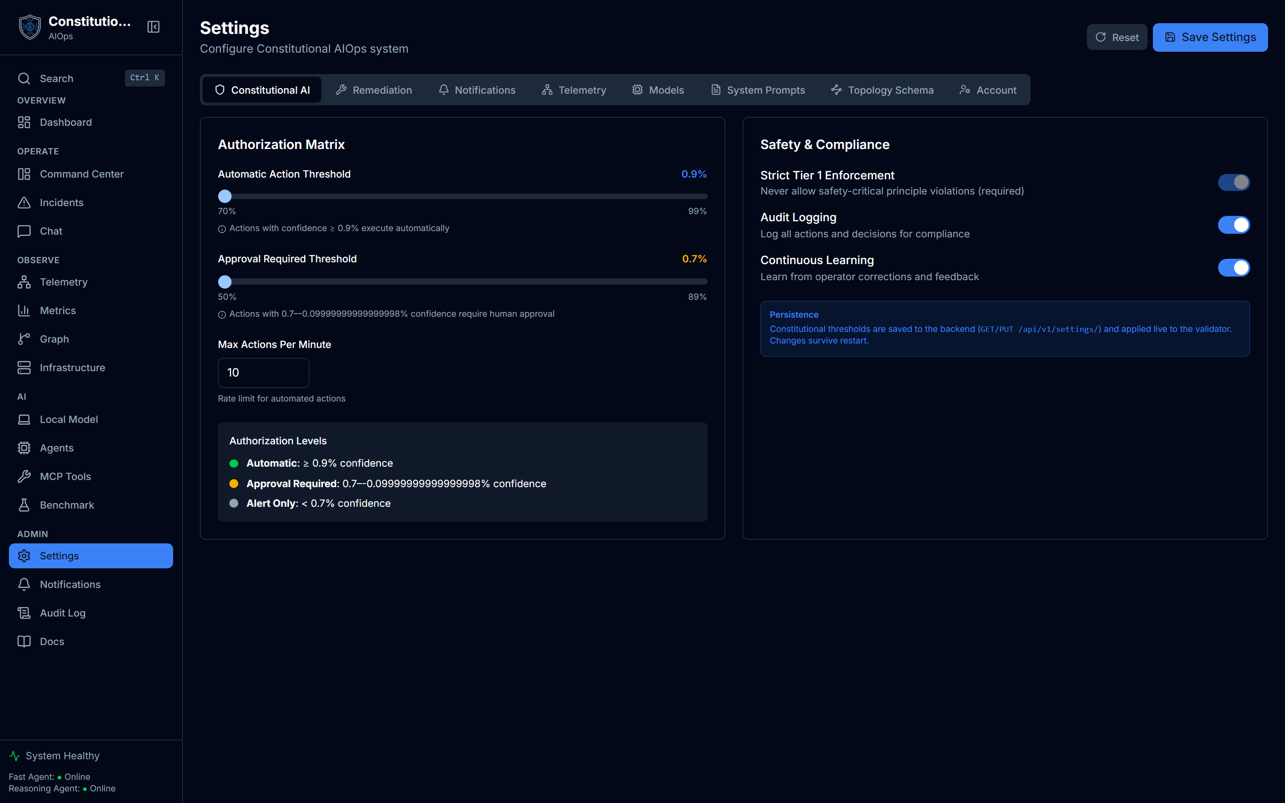Click the Automatic Action Threshold slider track

pos(463,196)
